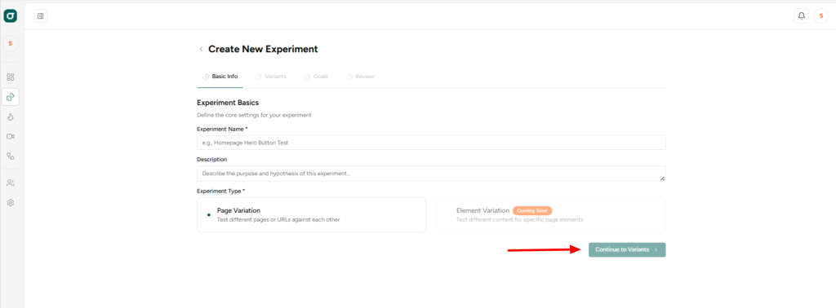Select the Element Variation option card

(x=551, y=215)
